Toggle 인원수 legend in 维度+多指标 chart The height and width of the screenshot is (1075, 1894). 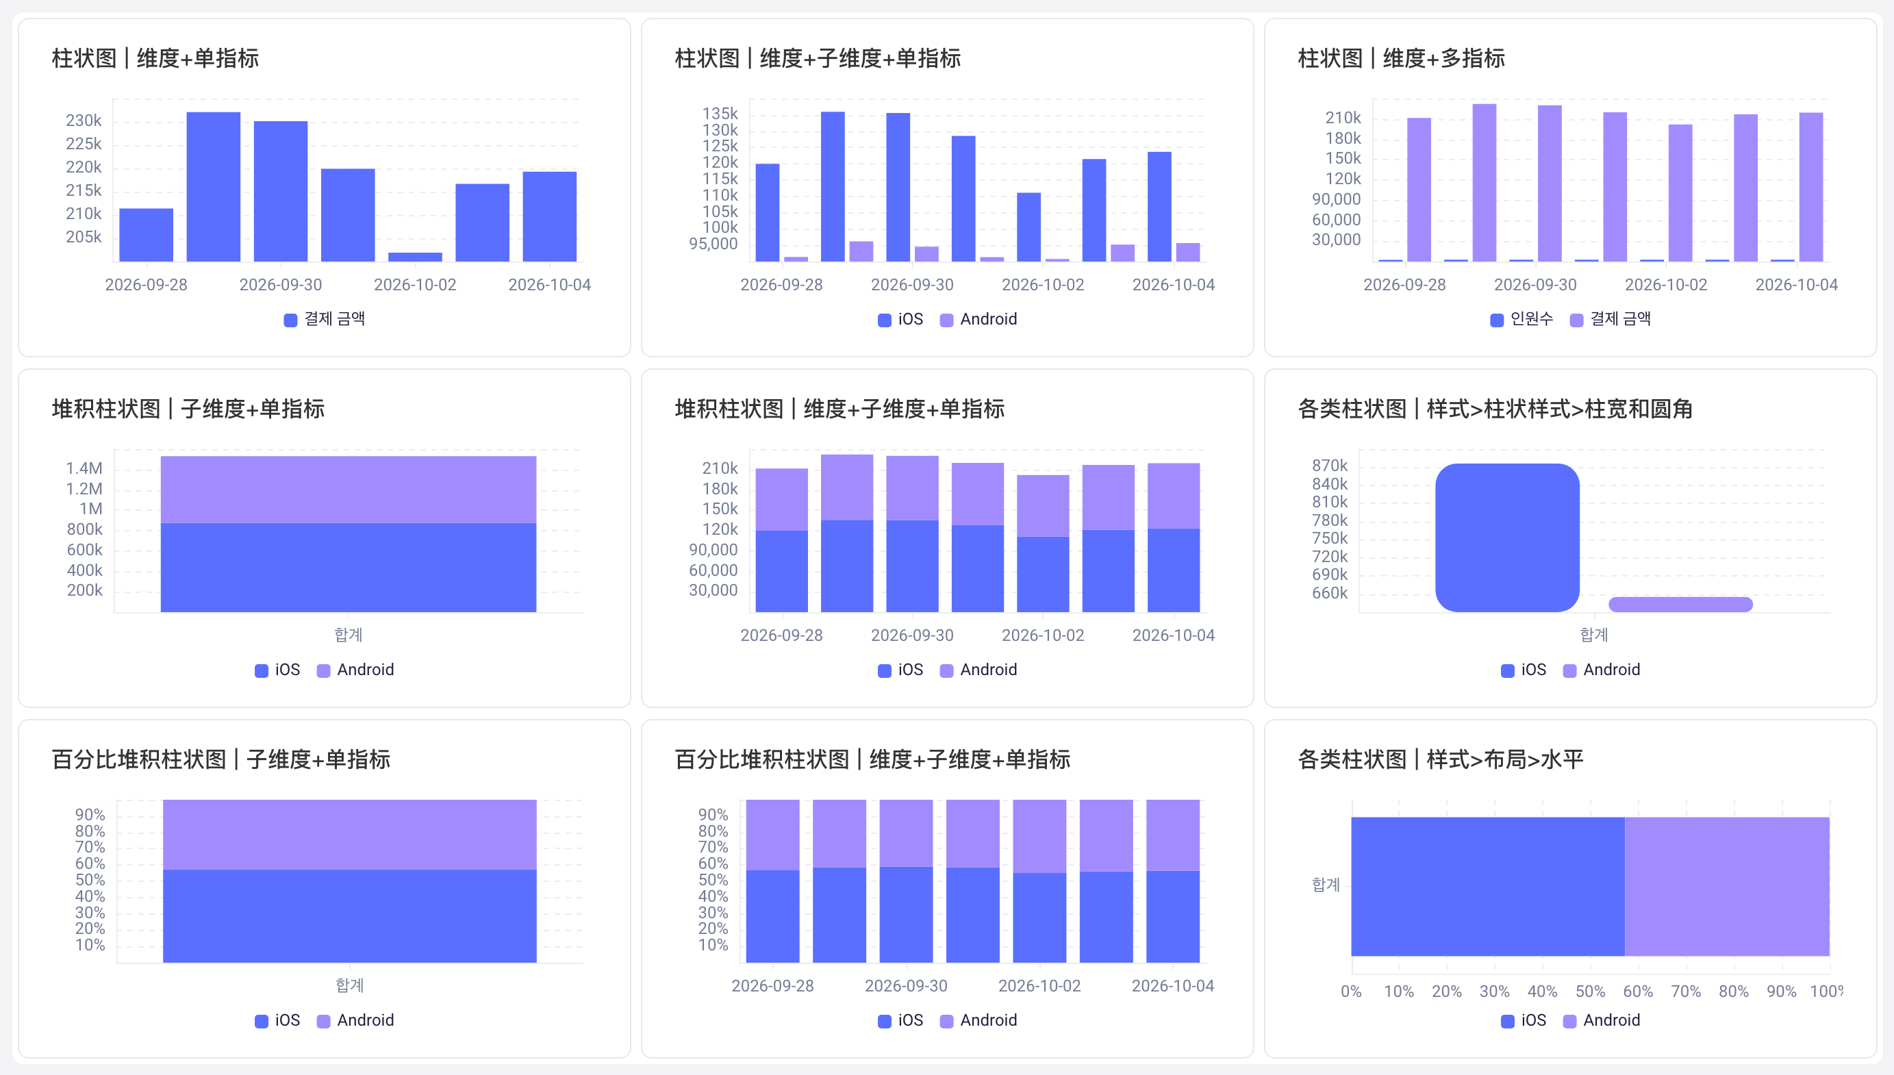[x=1521, y=319]
